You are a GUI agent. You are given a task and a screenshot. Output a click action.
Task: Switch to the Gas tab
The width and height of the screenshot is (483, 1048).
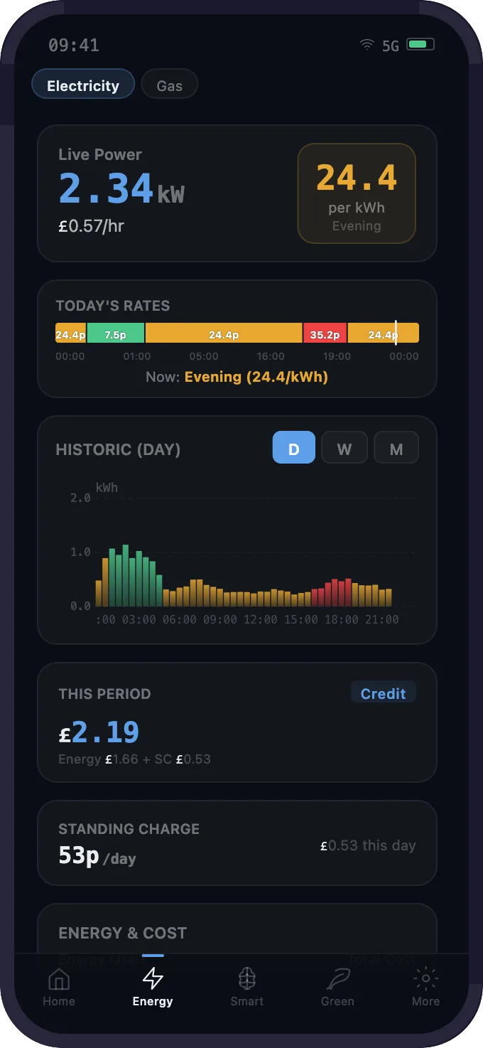pyautogui.click(x=169, y=85)
